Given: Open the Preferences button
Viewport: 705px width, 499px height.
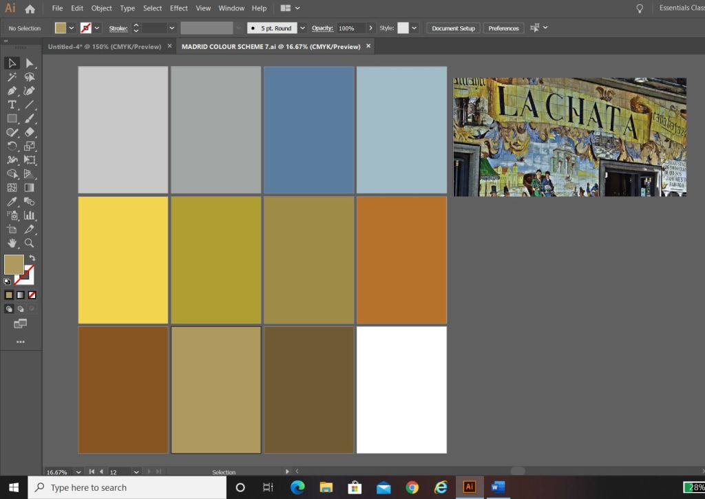Looking at the screenshot, I should point(503,28).
